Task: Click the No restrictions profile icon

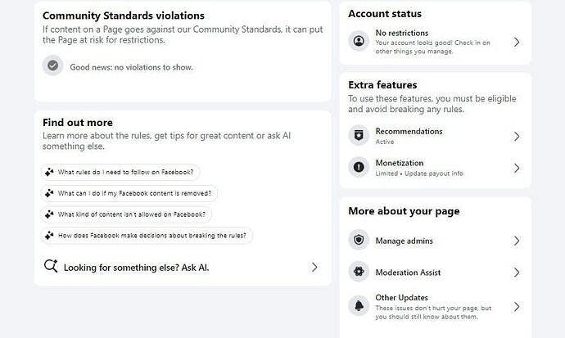Action: (x=358, y=41)
